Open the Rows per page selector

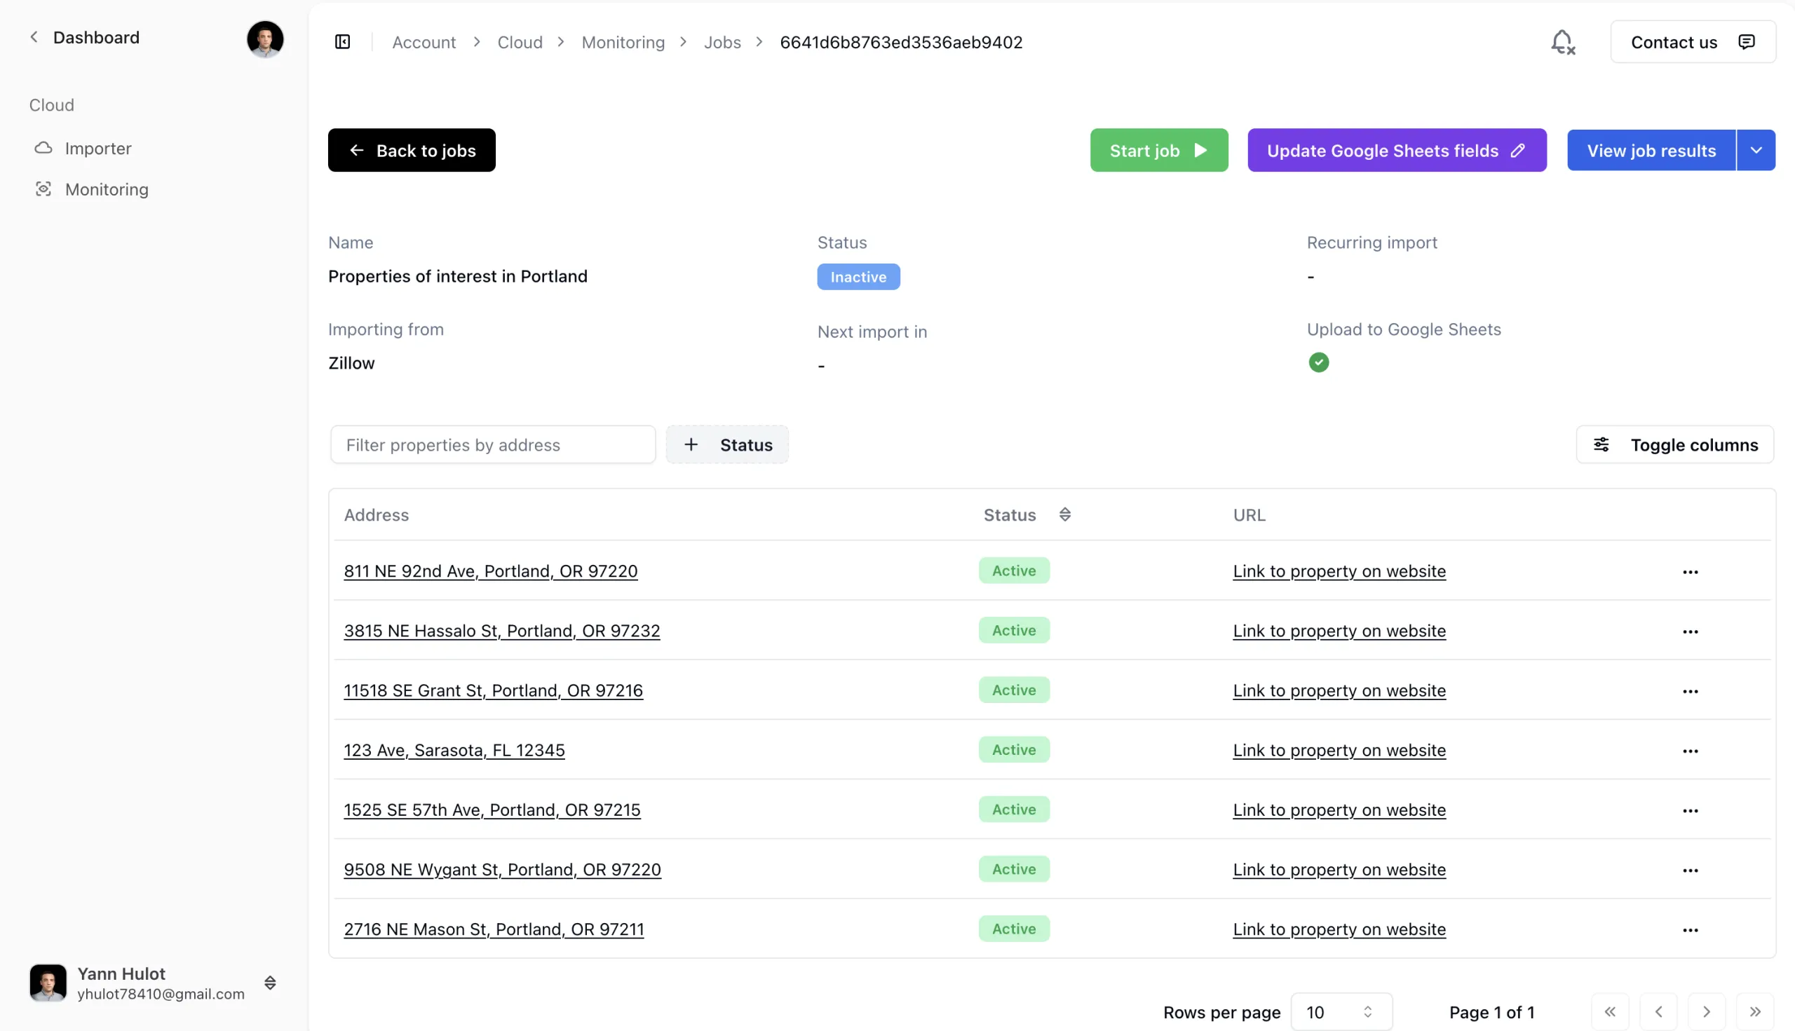click(1340, 1012)
